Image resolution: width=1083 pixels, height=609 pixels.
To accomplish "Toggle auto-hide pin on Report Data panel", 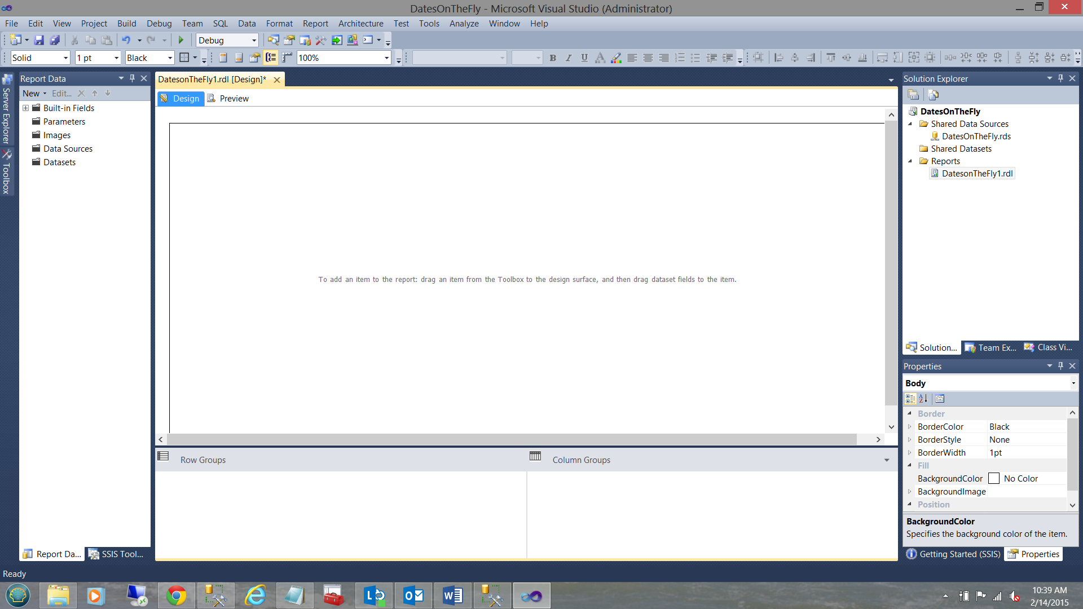I will tap(132, 78).
